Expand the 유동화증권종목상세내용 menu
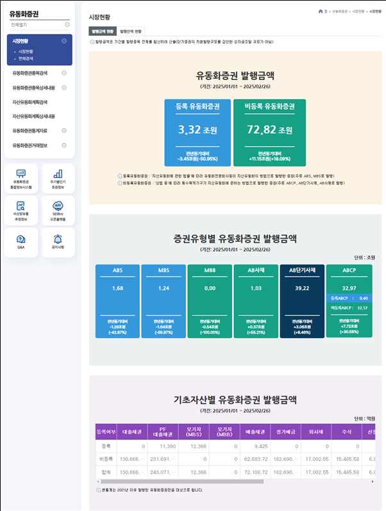The height and width of the screenshot is (511, 386). (x=64, y=88)
